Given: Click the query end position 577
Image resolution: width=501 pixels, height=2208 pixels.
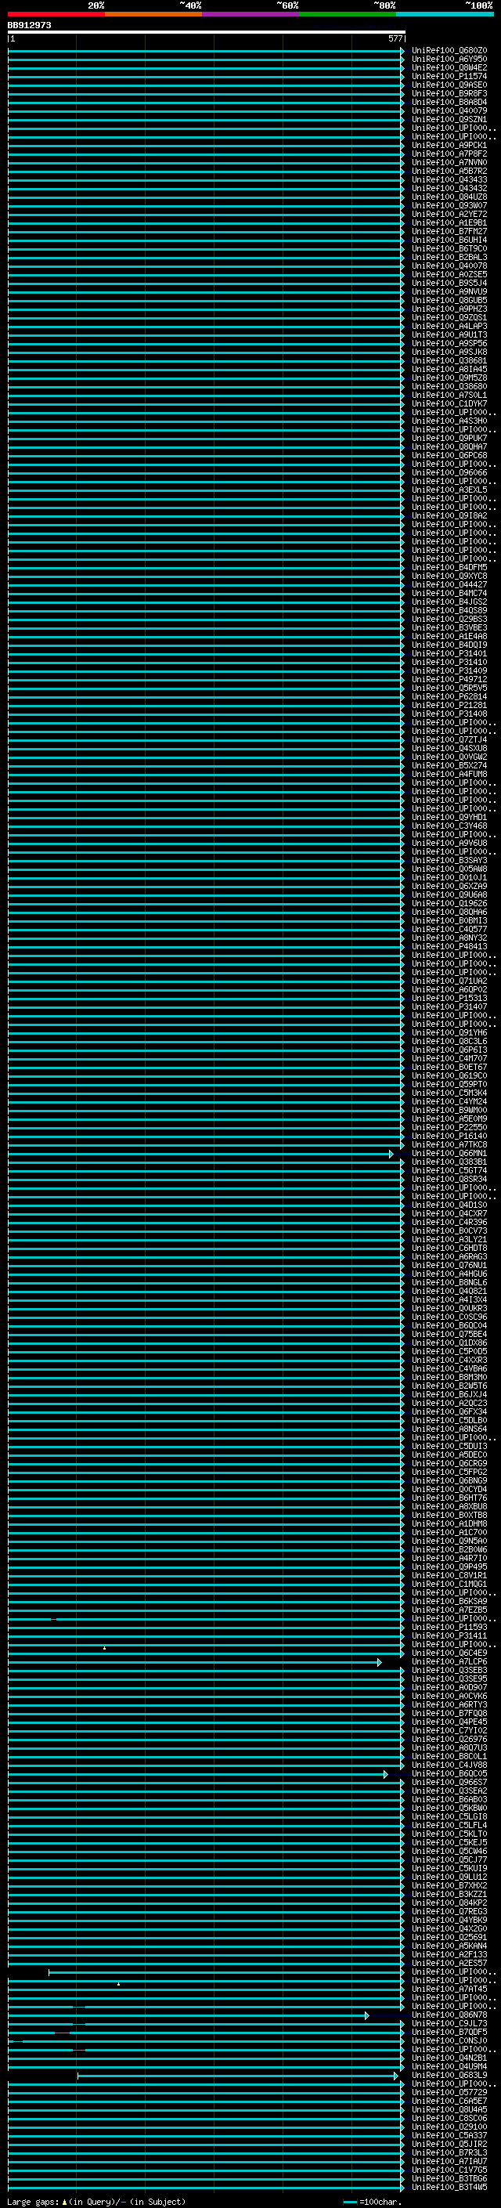Looking at the screenshot, I should pyautogui.click(x=395, y=38).
